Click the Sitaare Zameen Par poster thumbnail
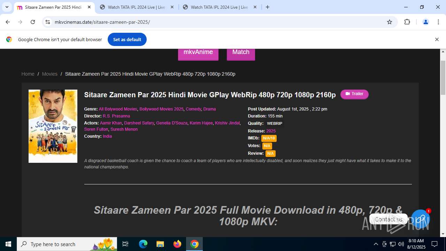Screen dimensions: 446x251 [x=53, y=126]
